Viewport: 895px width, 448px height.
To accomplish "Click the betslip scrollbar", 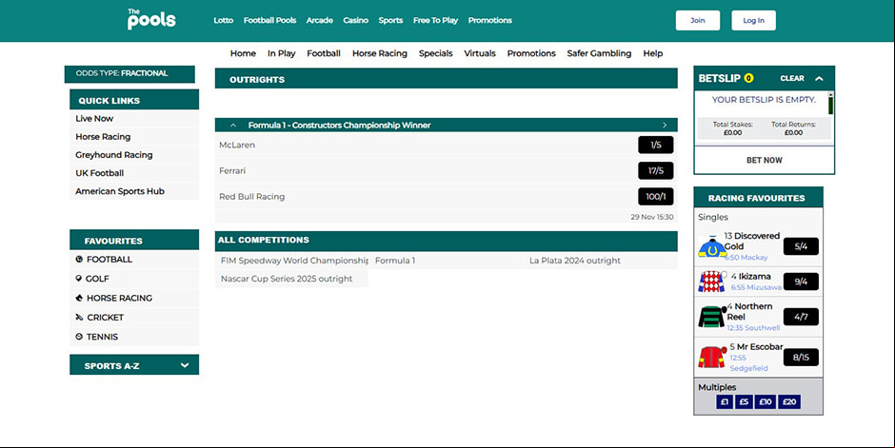I will click(830, 103).
